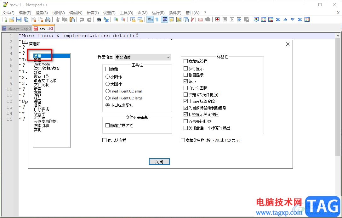Select 小型标准图标 radio button

(x=107, y=105)
